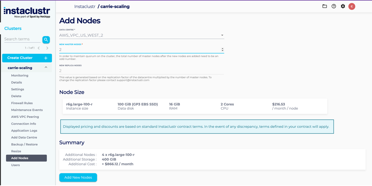Select carrie-scaling cluster in sidebar

(x=20, y=68)
